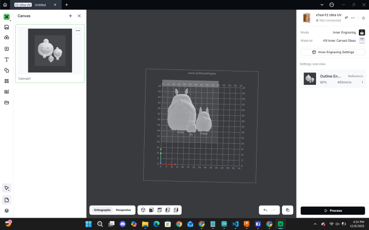Select the first cube view preset
369x230 pixels.
(x=143, y=210)
